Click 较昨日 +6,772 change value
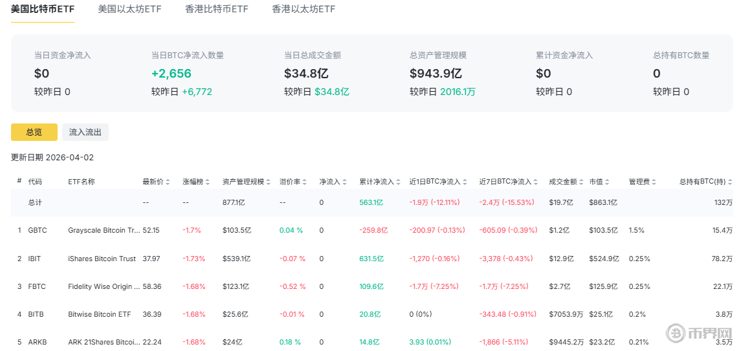 coord(197,92)
